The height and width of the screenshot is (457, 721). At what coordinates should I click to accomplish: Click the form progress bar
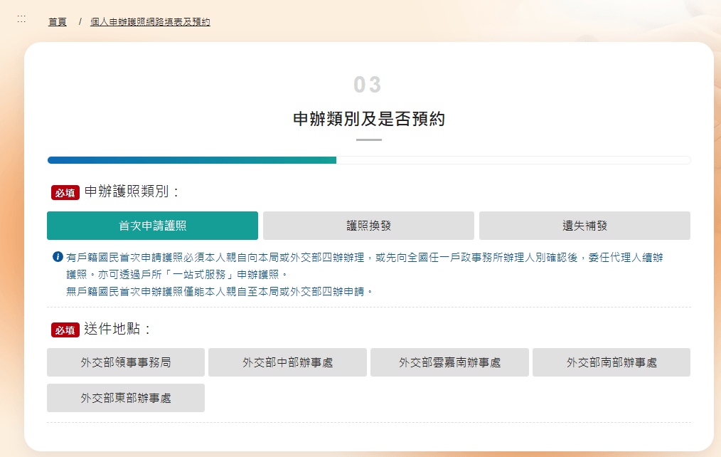[369, 160]
